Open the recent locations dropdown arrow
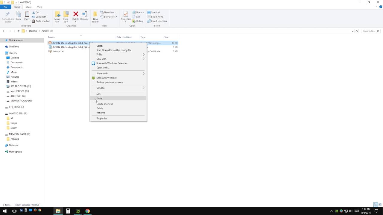 point(14,31)
